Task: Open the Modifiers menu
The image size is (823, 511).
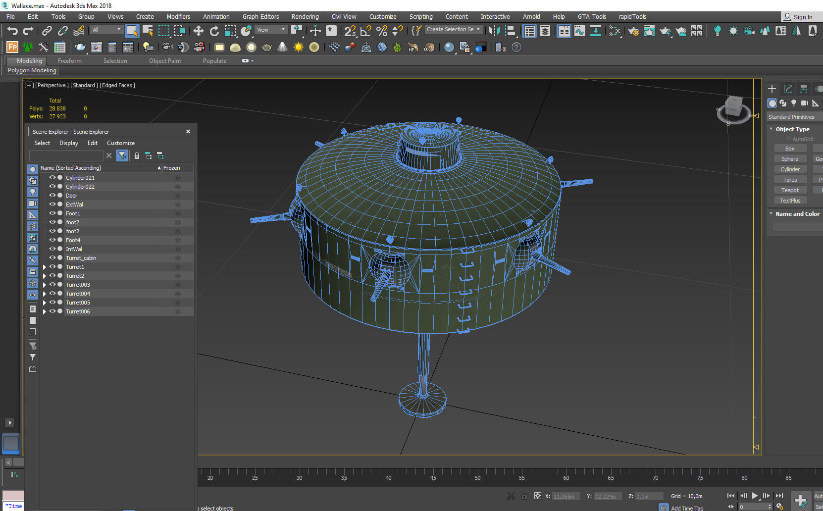Action: 178,16
